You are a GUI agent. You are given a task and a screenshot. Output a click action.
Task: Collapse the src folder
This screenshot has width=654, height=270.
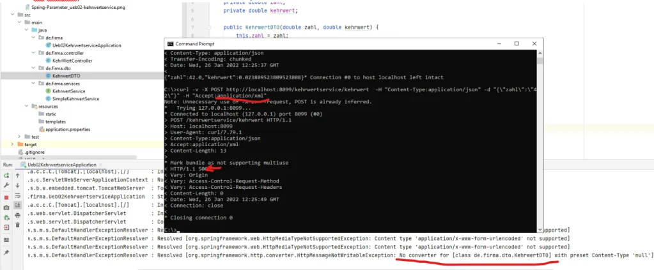pyautogui.click(x=12, y=15)
